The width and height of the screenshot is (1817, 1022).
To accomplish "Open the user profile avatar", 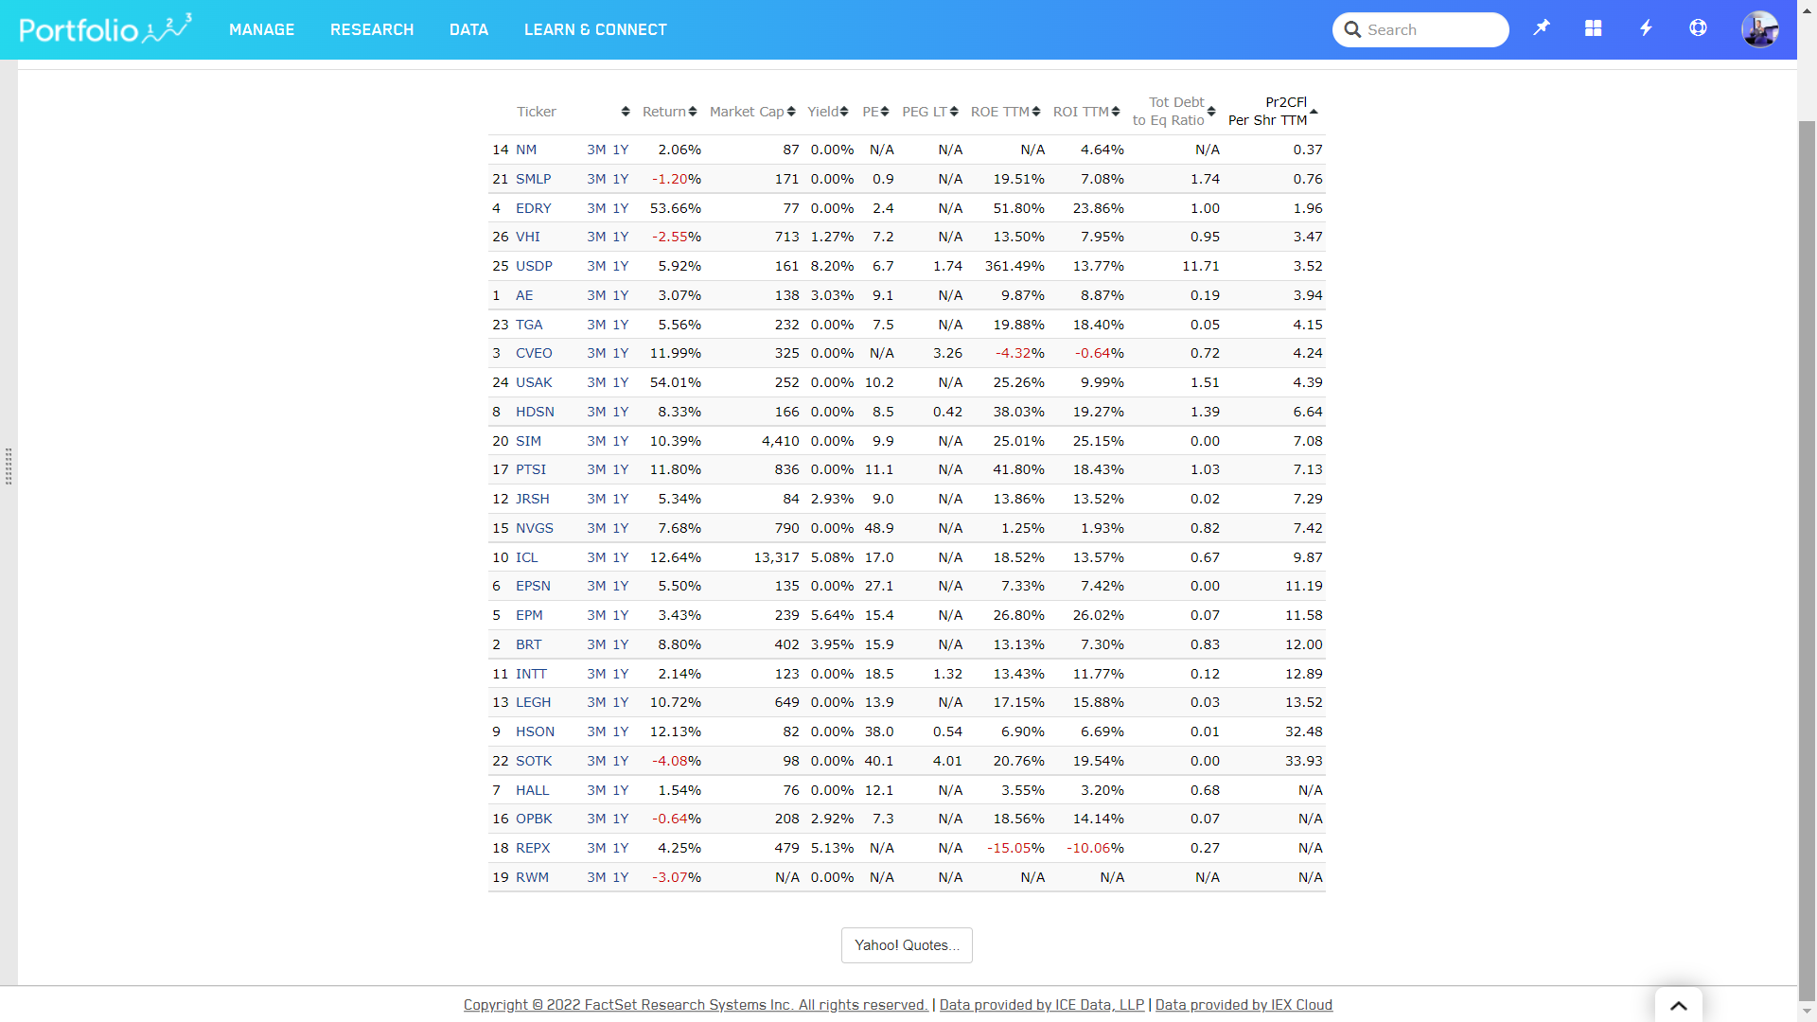I will point(1759,29).
